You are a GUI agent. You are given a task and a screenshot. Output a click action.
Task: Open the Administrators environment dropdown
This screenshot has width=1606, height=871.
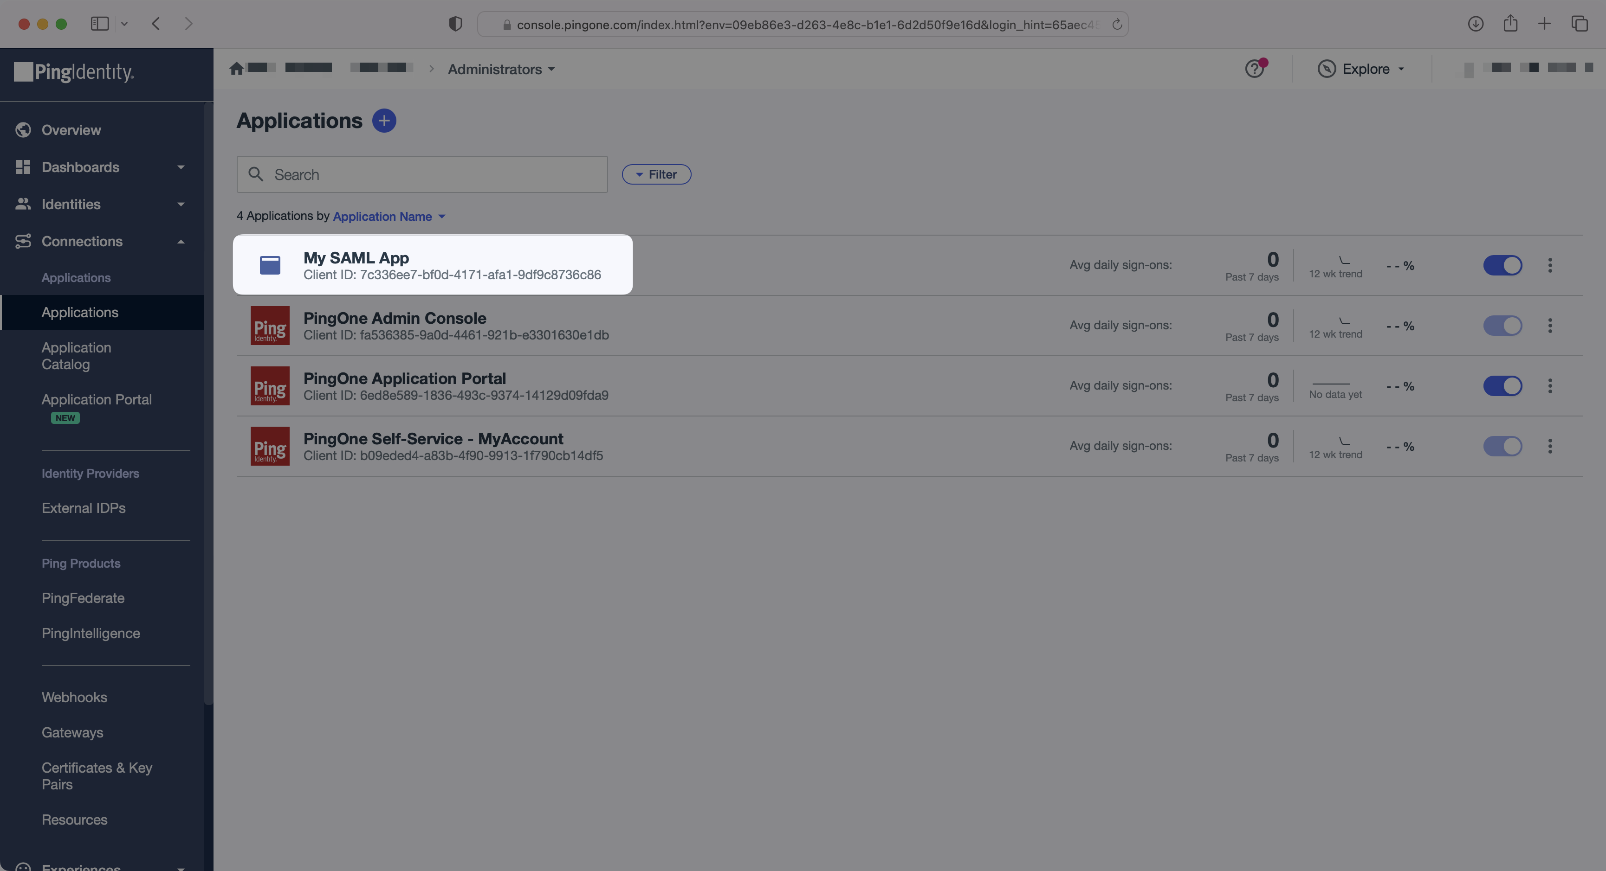pos(501,69)
